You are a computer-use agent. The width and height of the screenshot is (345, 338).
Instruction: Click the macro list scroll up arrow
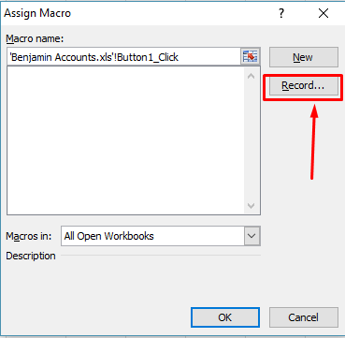[x=252, y=76]
